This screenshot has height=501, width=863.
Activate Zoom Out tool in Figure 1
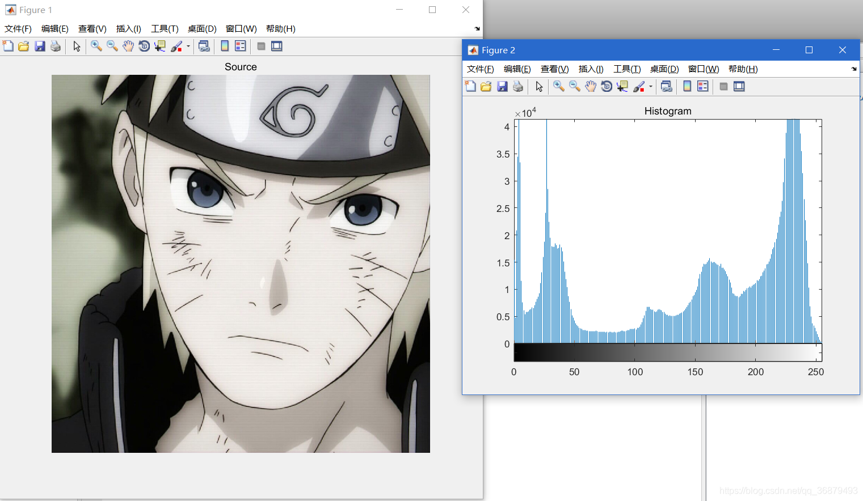[112, 46]
